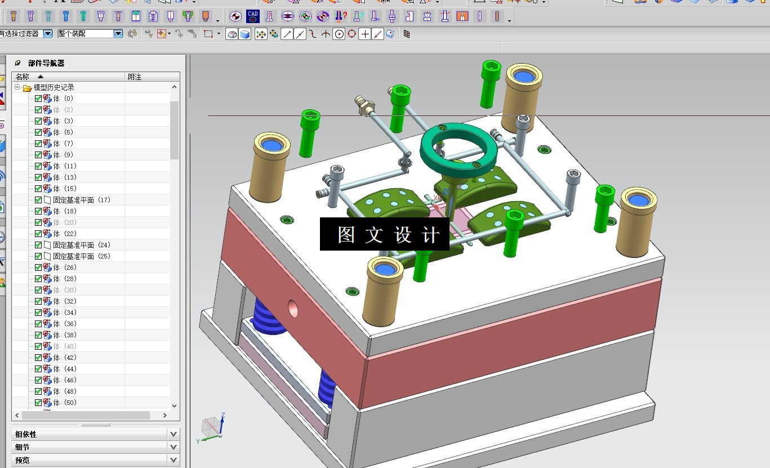Screen dimensions: 770x468
Task: Select 体 (22) in the part navigator
Action: click(x=65, y=234)
